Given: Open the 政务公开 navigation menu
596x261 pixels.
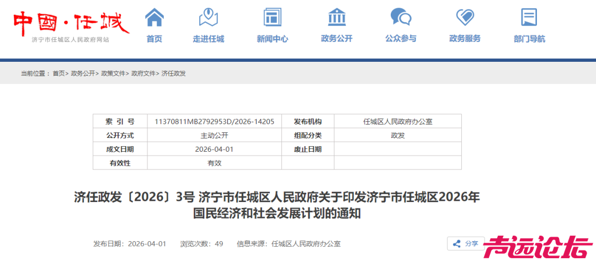Looking at the screenshot, I should (337, 39).
